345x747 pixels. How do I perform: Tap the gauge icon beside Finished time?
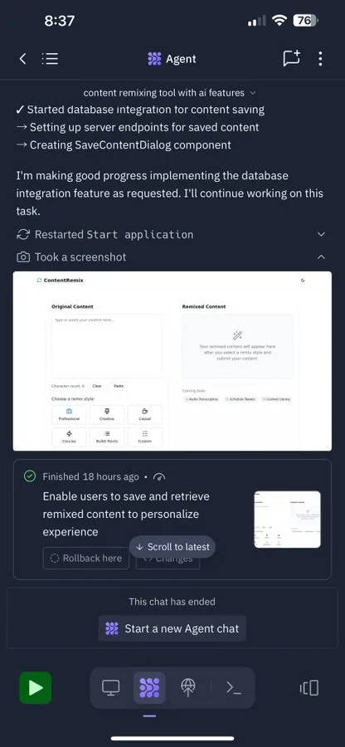coord(160,477)
